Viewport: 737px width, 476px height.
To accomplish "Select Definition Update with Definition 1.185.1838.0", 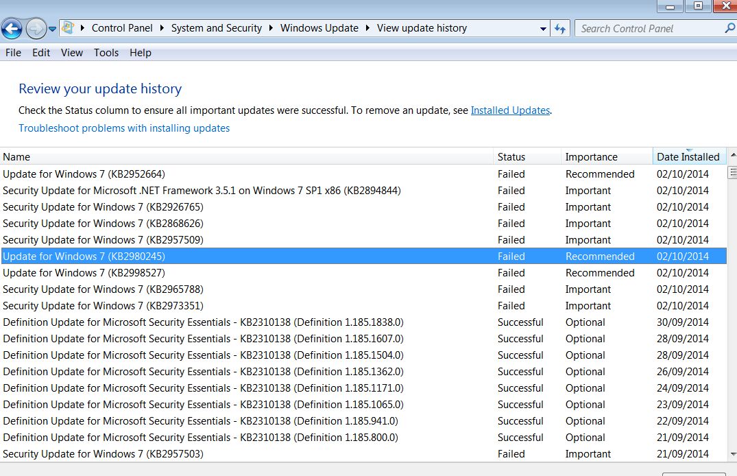I will pos(364,322).
